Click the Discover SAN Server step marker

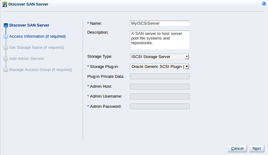pyautogui.click(x=5, y=25)
